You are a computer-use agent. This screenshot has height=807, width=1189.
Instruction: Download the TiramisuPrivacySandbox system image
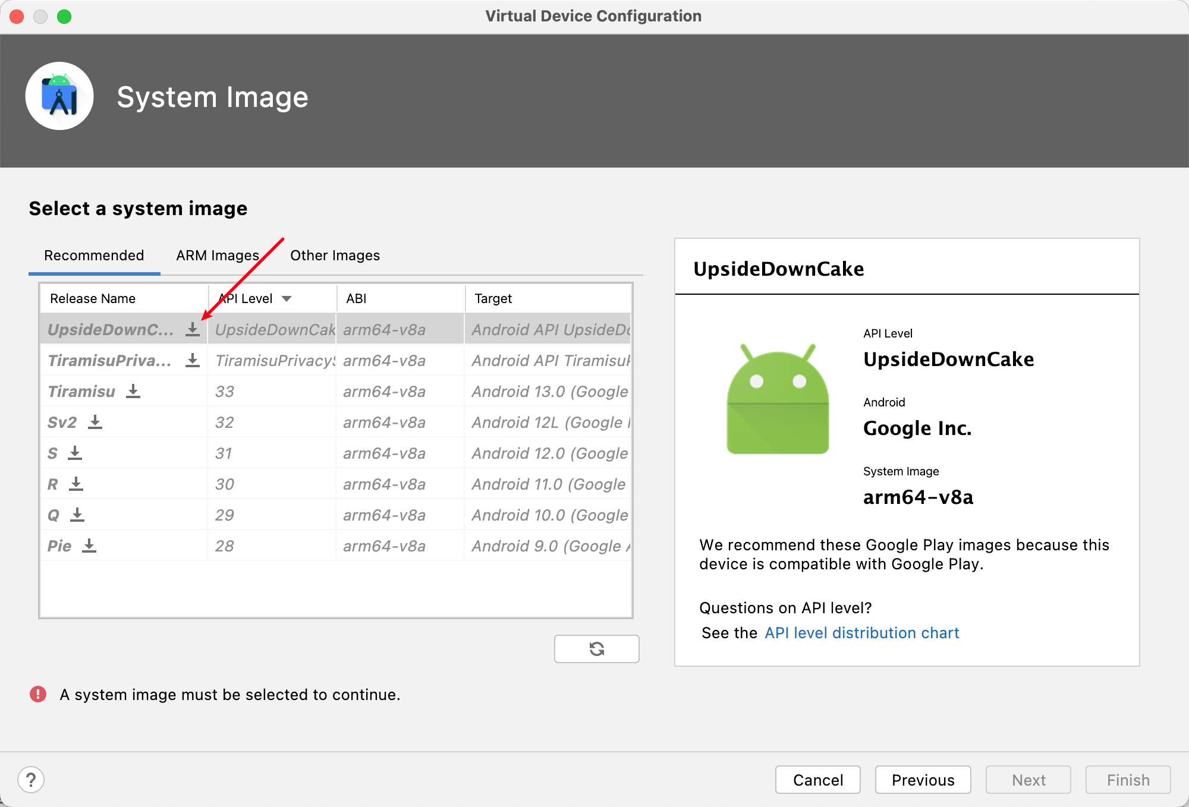click(193, 360)
